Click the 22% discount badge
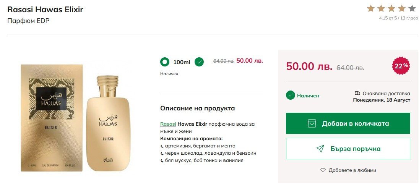Viewport: 419px width, 191px height. tap(401, 66)
